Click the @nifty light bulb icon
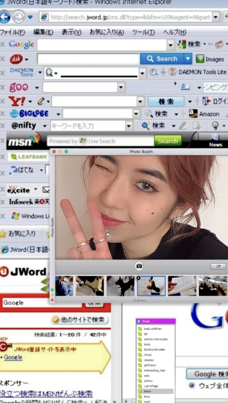Screen dimensions: 228x403 coord(215,126)
